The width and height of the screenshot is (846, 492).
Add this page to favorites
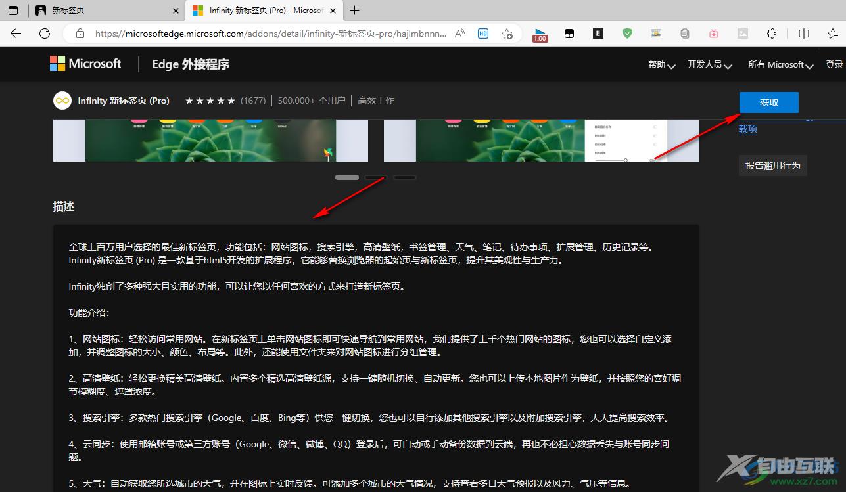[507, 34]
